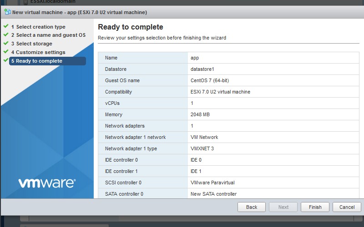Click 'Network adapter 1 network' label

click(135, 137)
